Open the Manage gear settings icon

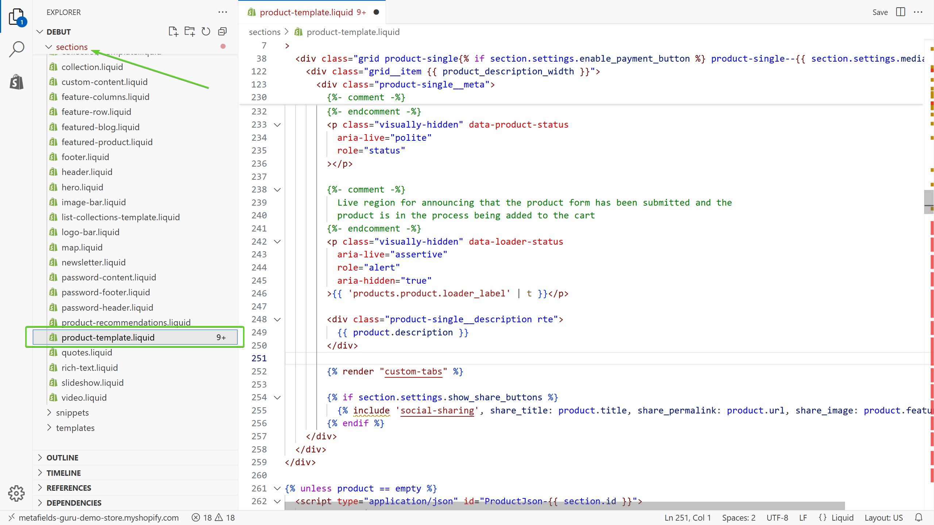(16, 493)
